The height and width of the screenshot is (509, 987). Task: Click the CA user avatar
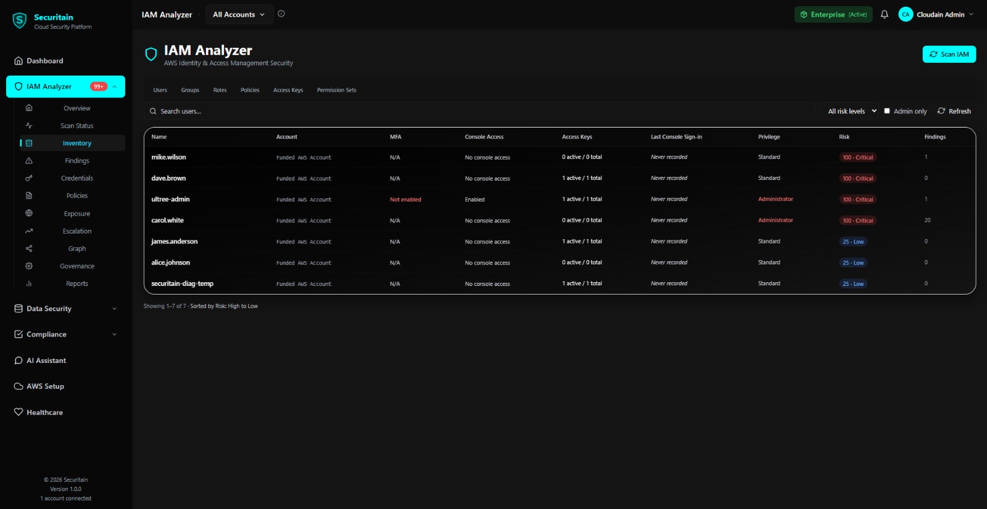point(906,14)
